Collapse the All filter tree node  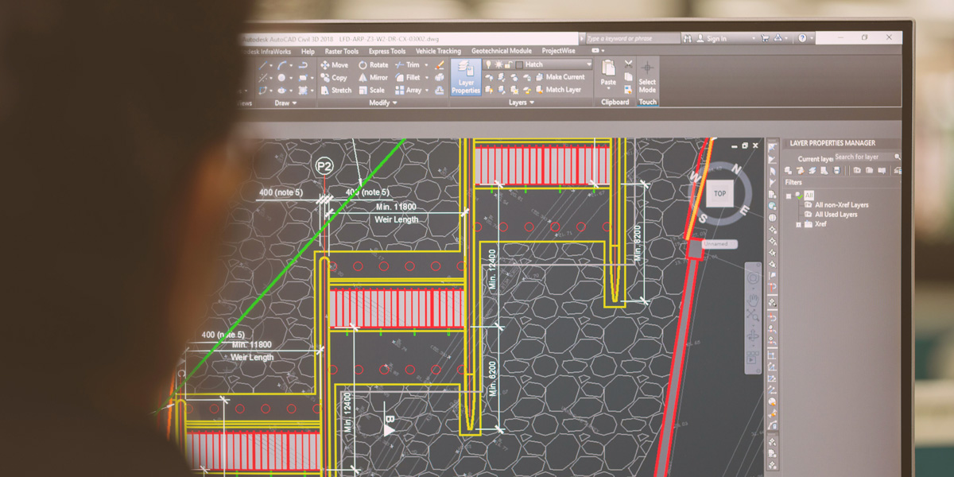coord(789,196)
